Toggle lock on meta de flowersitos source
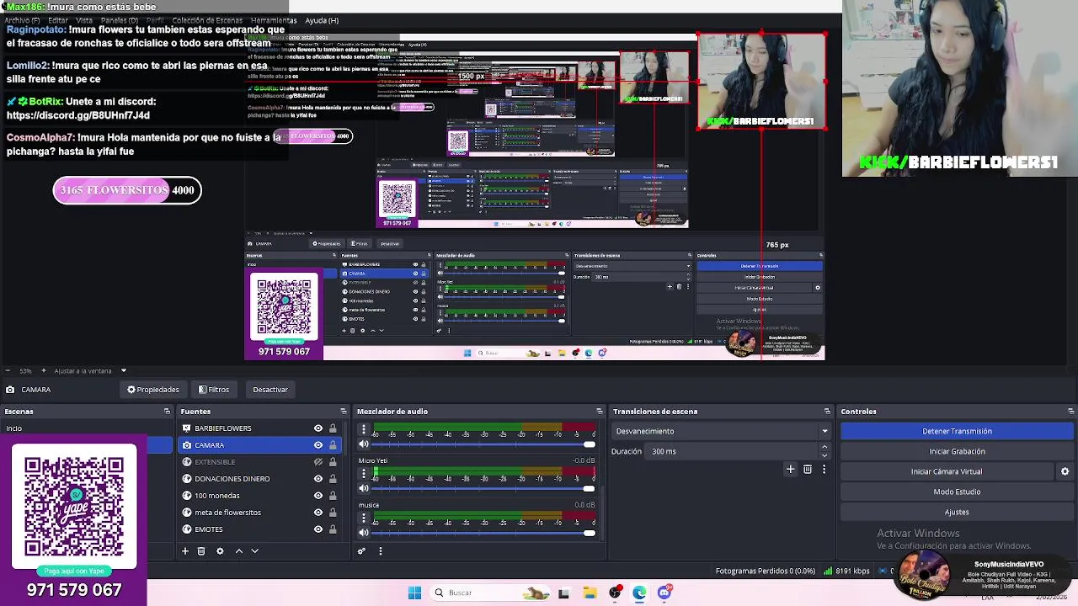 click(333, 513)
